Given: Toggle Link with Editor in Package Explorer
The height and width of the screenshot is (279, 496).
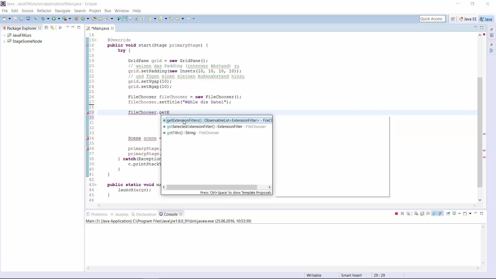Looking at the screenshot, I should coord(52,27).
